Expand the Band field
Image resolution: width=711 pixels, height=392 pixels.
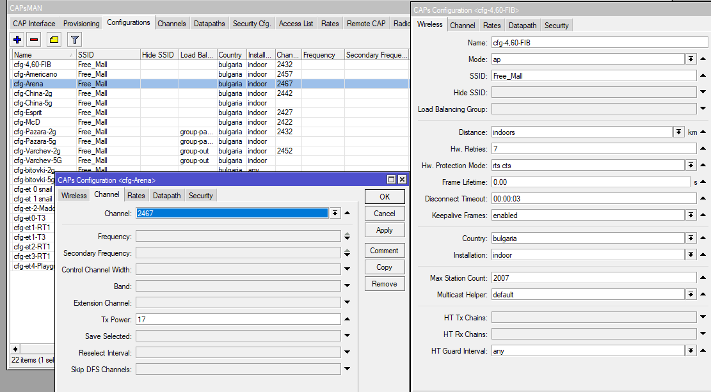click(348, 286)
